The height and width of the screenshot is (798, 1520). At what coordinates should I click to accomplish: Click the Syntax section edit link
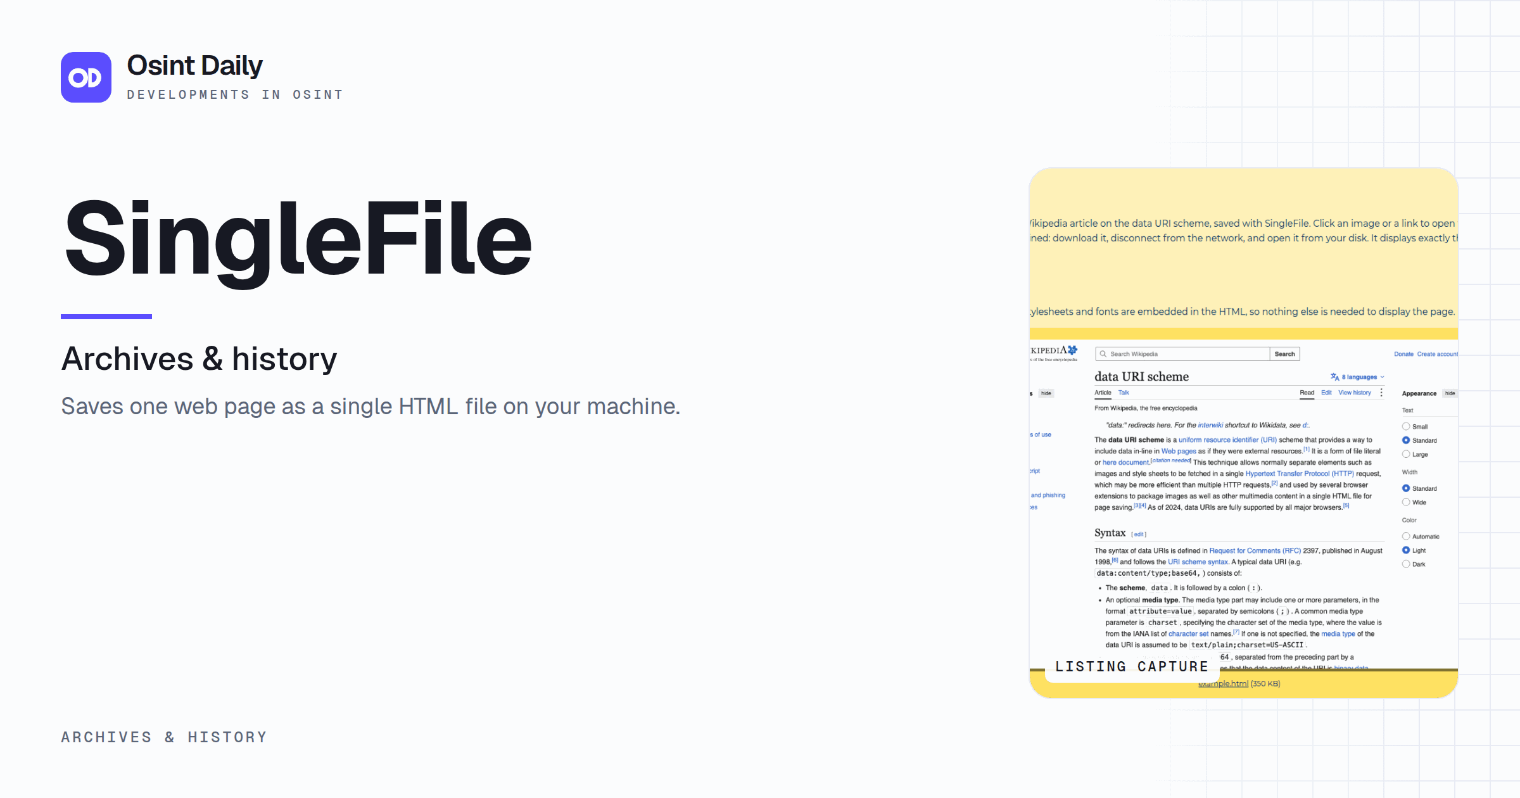[1139, 535]
